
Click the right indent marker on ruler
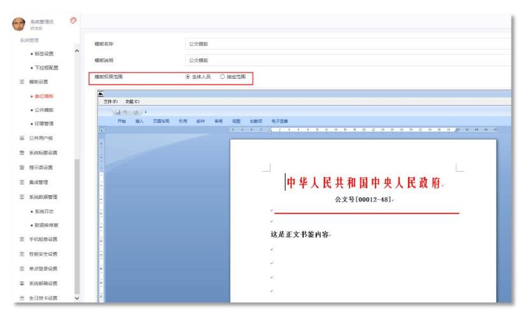coord(456,131)
